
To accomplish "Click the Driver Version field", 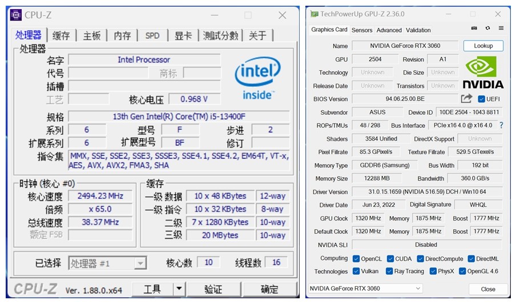I will [427, 191].
